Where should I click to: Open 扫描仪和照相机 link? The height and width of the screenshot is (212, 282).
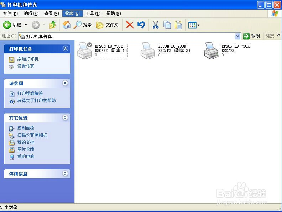[32, 135]
